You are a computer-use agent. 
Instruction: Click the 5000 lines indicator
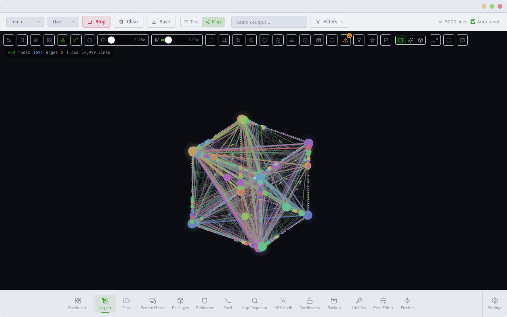click(453, 22)
